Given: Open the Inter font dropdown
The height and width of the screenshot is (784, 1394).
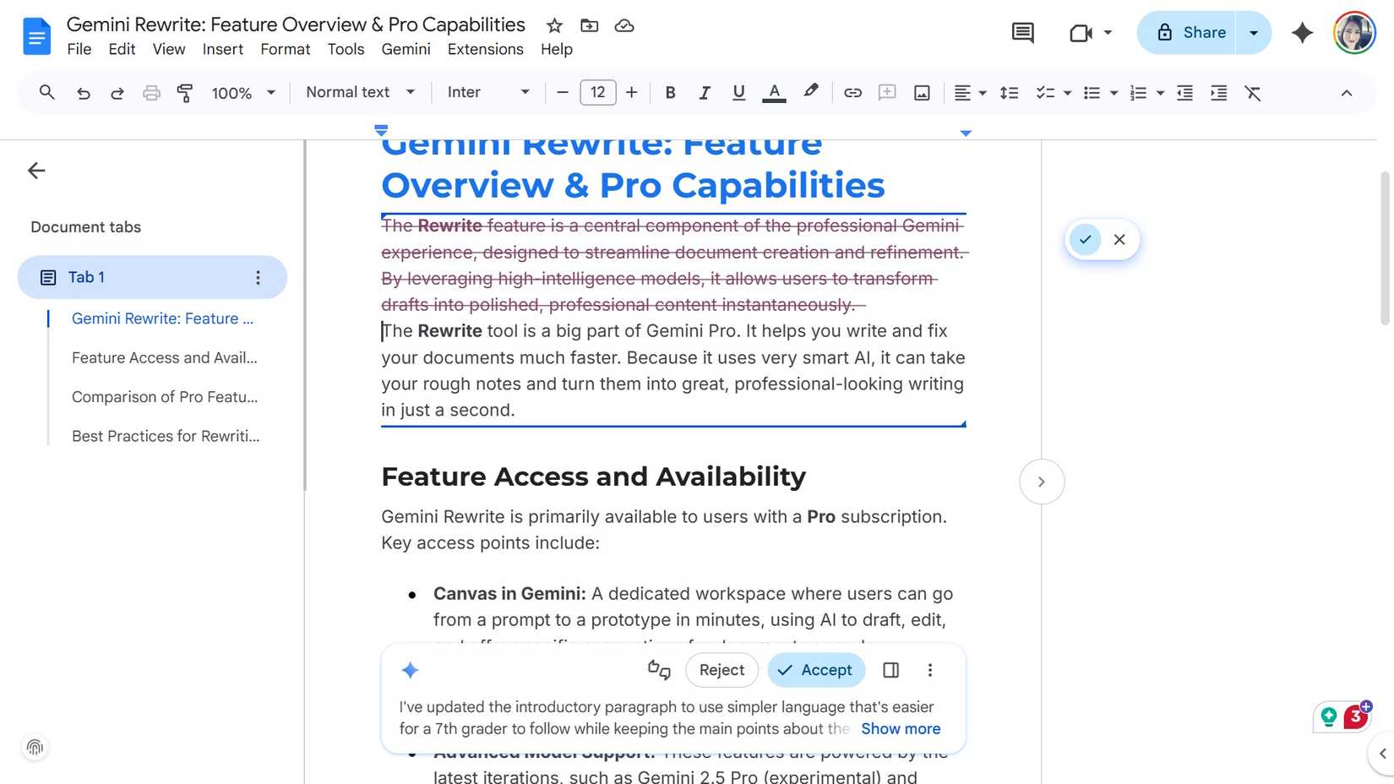Looking at the screenshot, I should click(x=487, y=92).
